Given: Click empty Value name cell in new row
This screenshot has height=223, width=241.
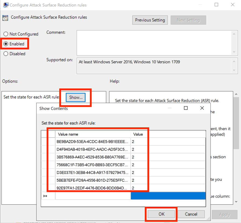Looking at the screenshot, I should (93, 196).
